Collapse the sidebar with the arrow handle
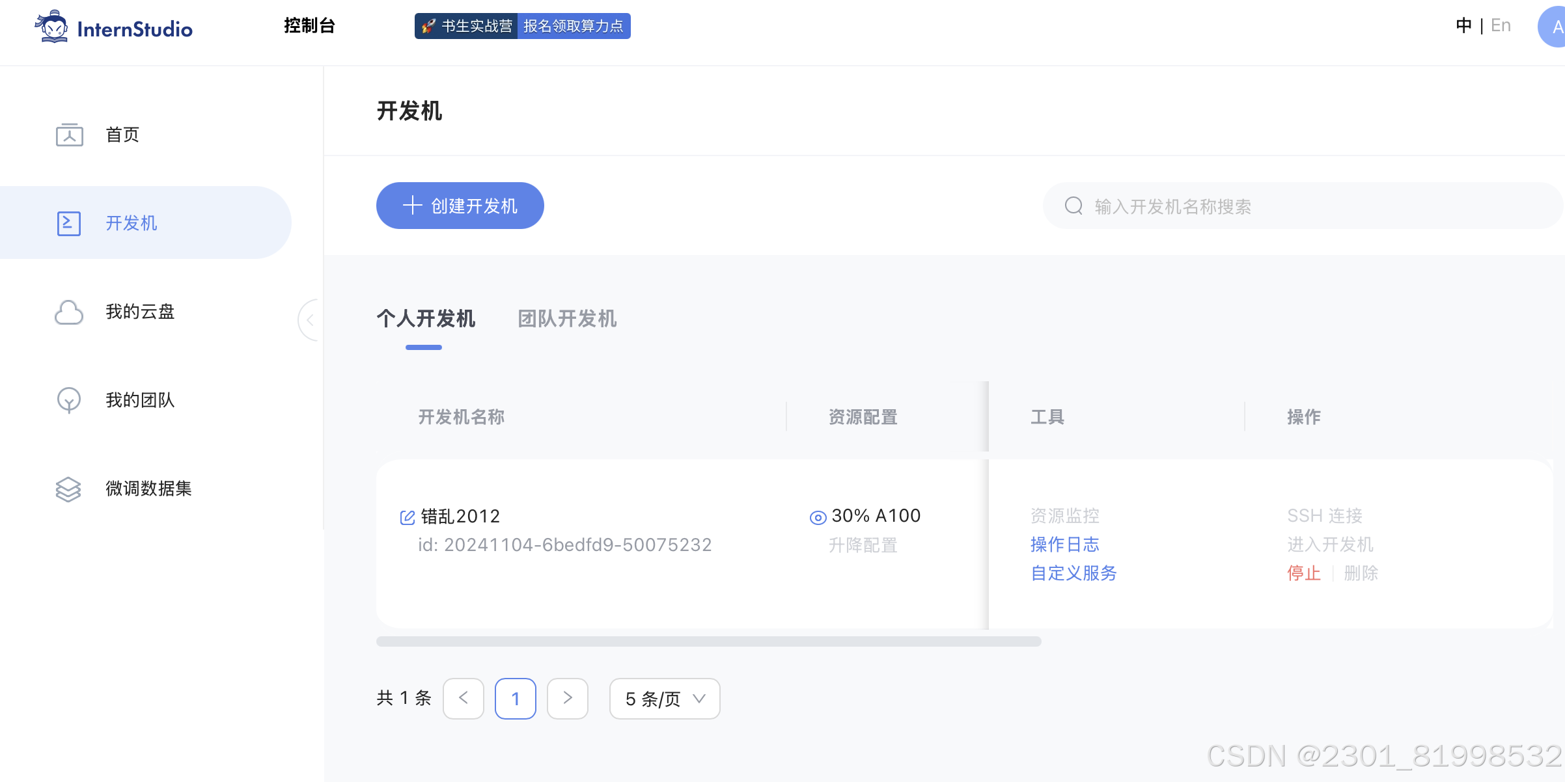 pyautogui.click(x=310, y=320)
